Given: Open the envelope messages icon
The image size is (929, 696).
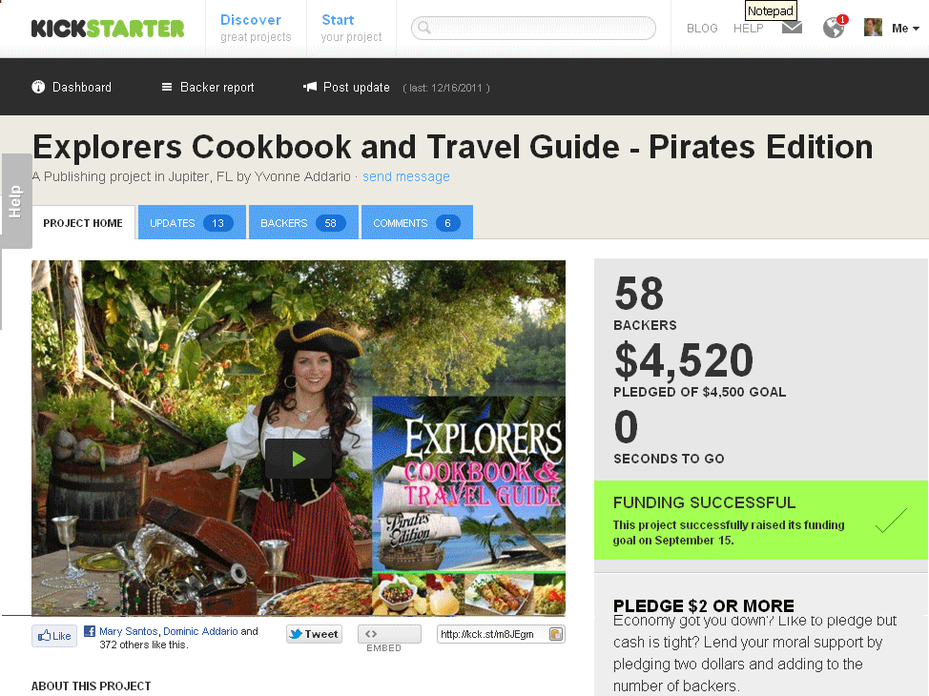Looking at the screenshot, I should tap(792, 28).
